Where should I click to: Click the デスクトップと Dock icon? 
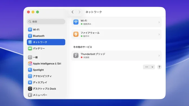[x=30, y=89]
